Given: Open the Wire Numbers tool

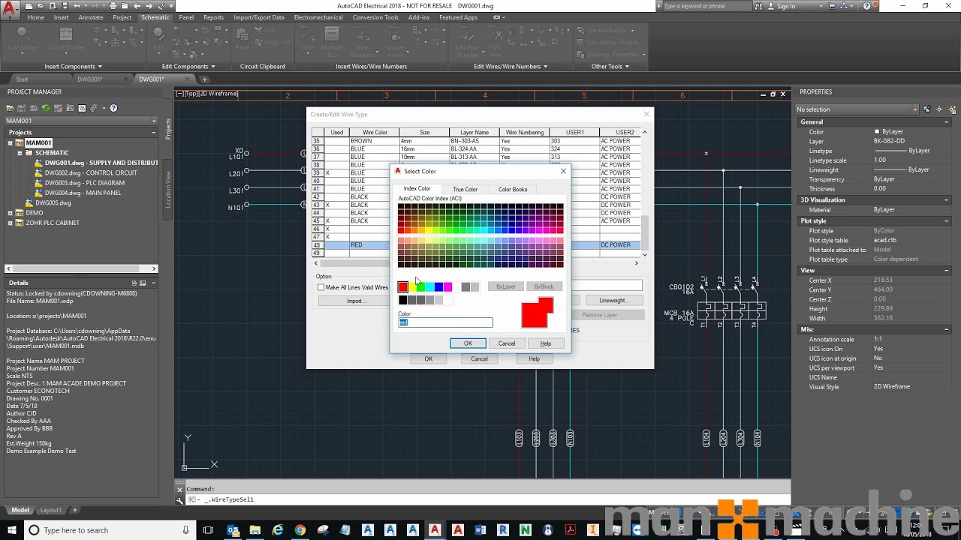Looking at the screenshot, I should click(x=362, y=41).
